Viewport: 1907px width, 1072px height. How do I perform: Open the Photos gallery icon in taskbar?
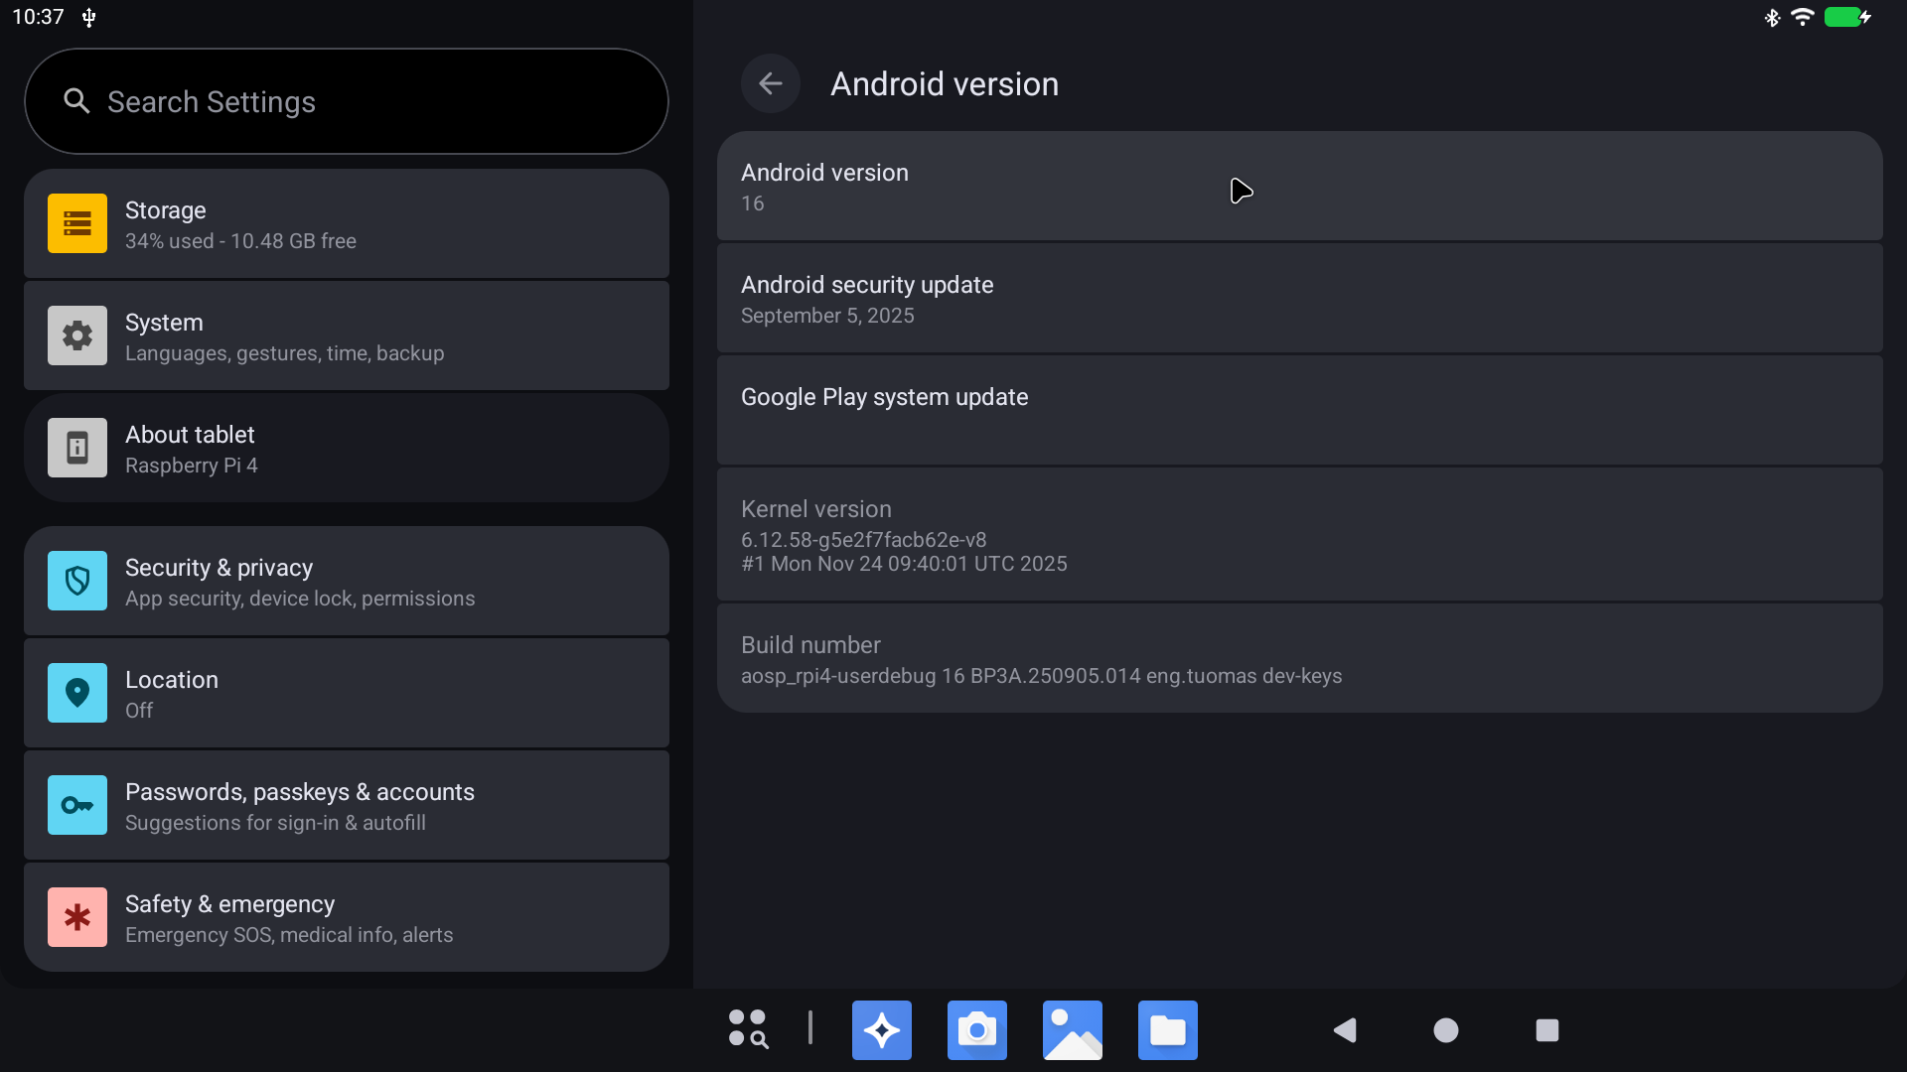tap(1072, 1029)
